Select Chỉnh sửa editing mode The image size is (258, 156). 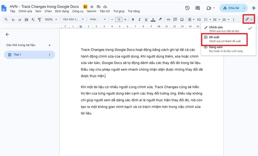[228, 29]
